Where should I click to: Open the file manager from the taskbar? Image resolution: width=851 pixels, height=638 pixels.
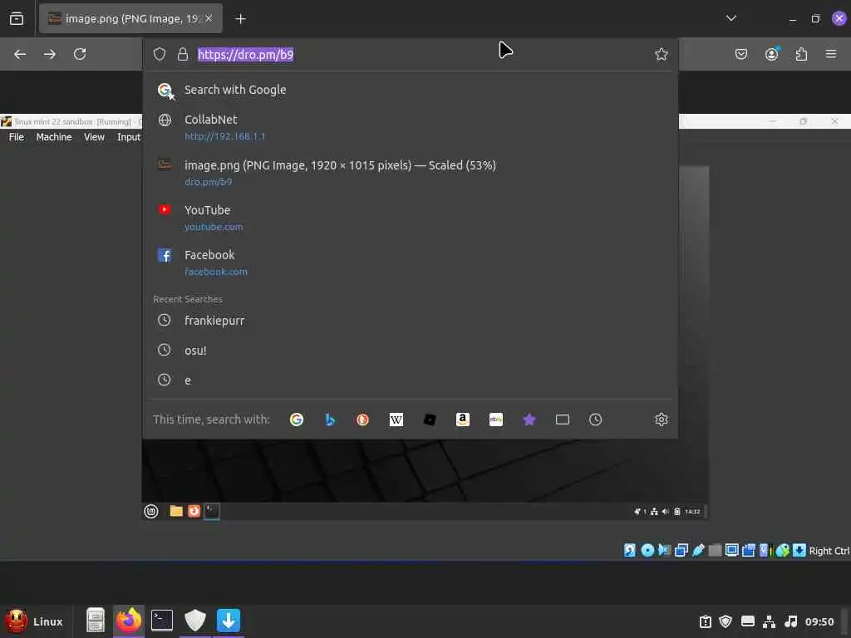pyautogui.click(x=95, y=621)
